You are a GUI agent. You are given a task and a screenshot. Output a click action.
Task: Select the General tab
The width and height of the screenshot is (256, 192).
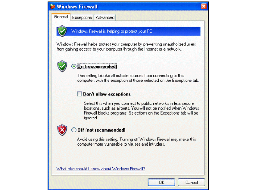coord(61,17)
